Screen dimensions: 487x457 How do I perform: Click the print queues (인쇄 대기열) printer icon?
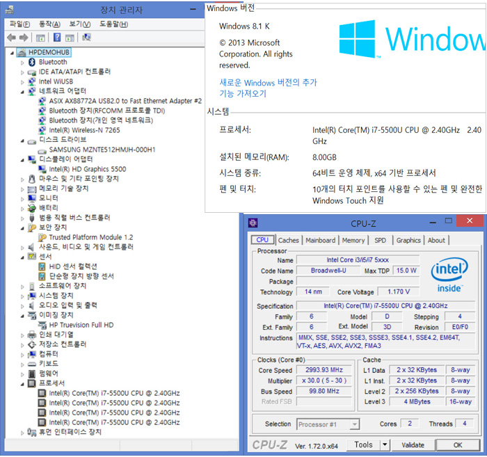pos(32,335)
